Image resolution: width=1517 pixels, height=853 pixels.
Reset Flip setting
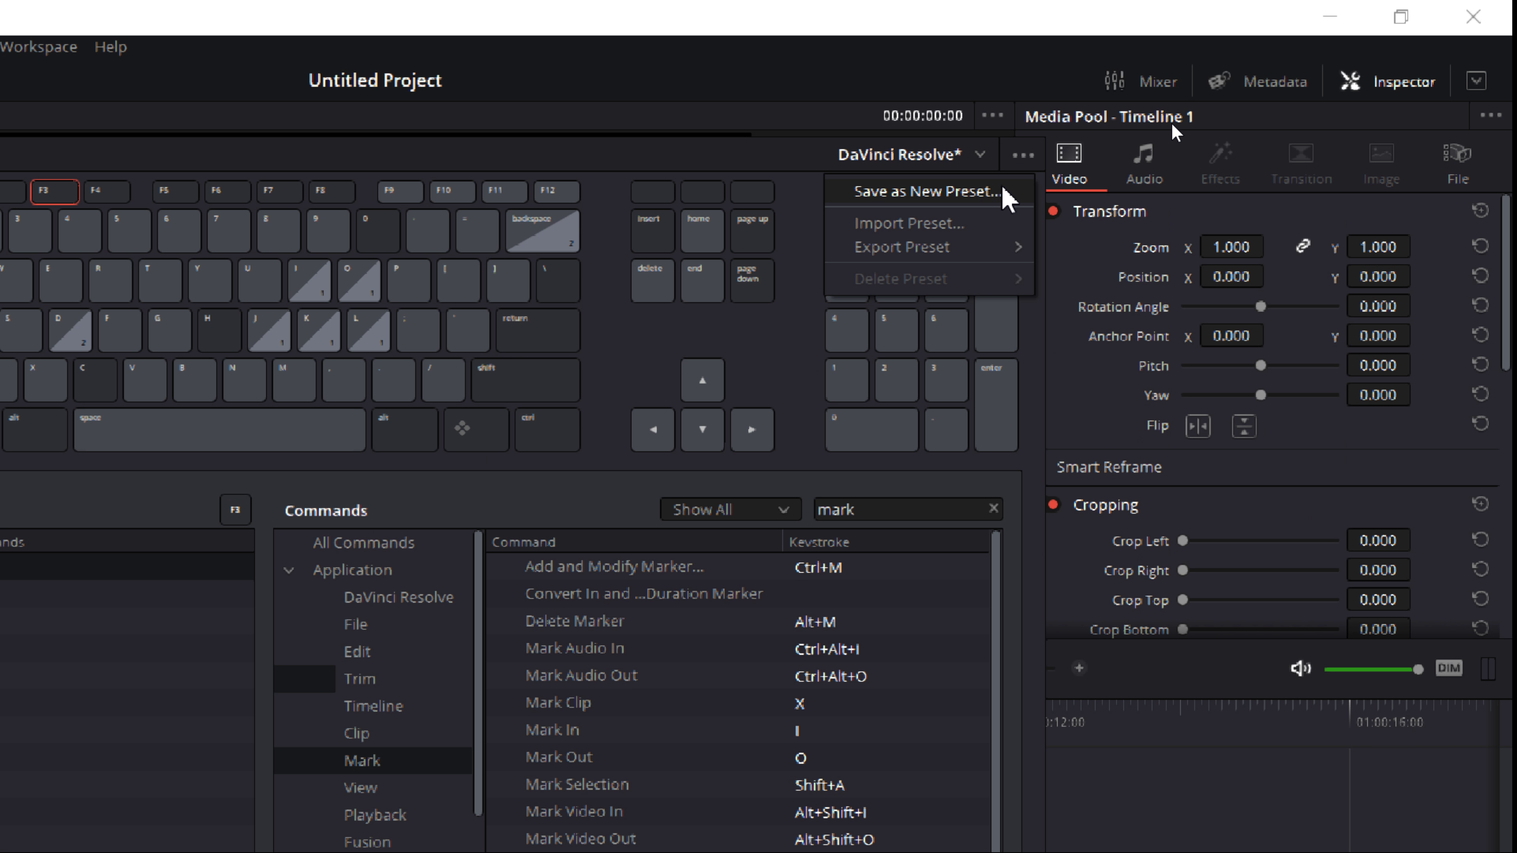(1481, 424)
